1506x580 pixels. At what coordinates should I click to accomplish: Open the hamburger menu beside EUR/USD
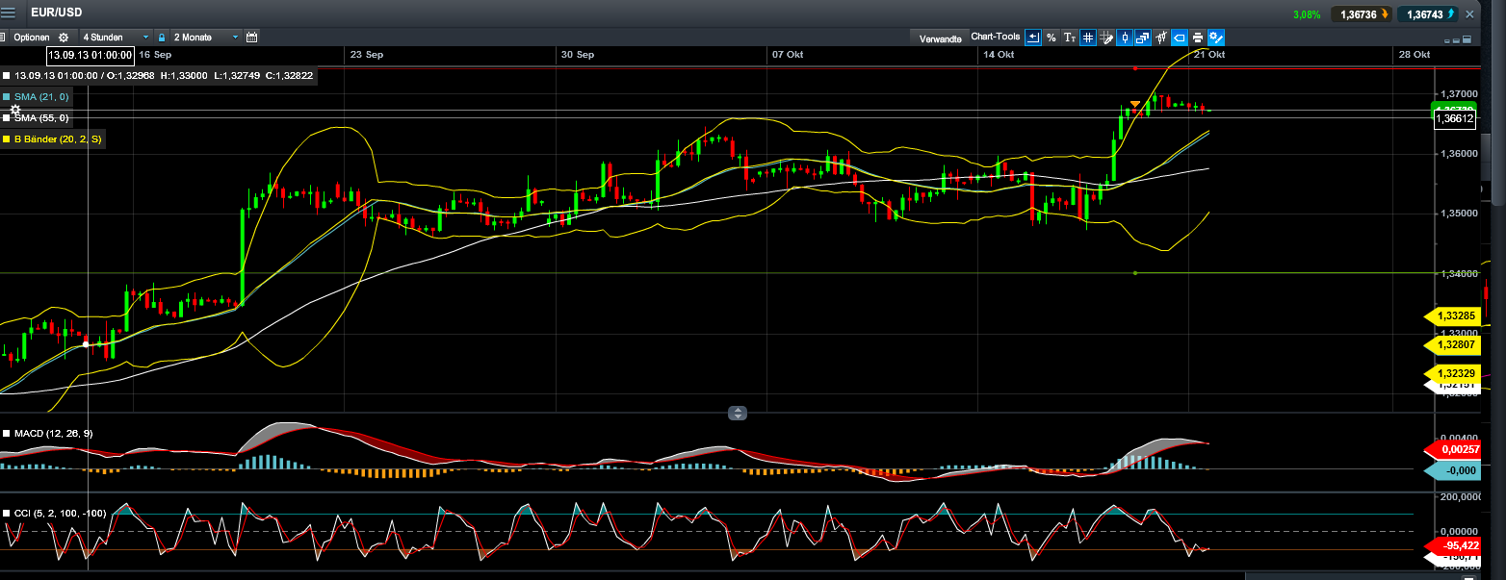8,13
